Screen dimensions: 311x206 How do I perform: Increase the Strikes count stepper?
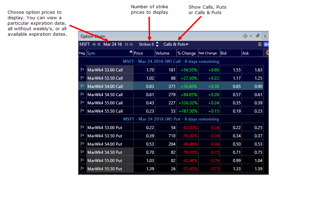[157, 43]
